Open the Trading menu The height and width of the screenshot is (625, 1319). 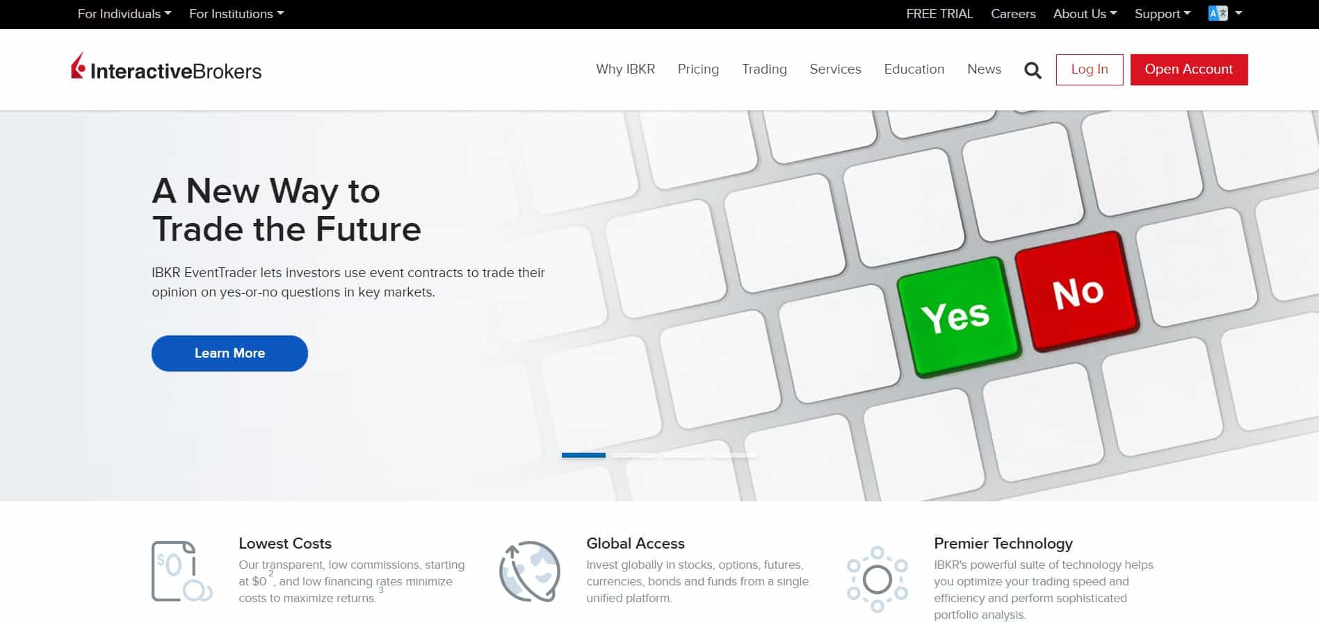pyautogui.click(x=764, y=69)
